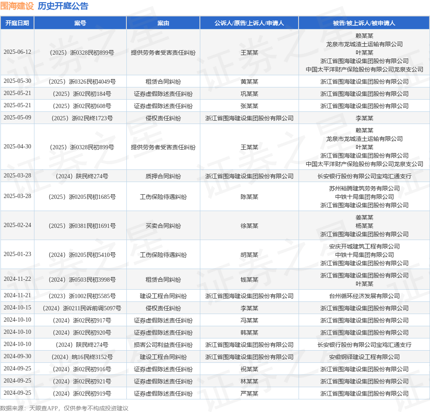
Task: Click 租赁合同纠纷 in the 2025-05-30 row
Action: coord(163,82)
